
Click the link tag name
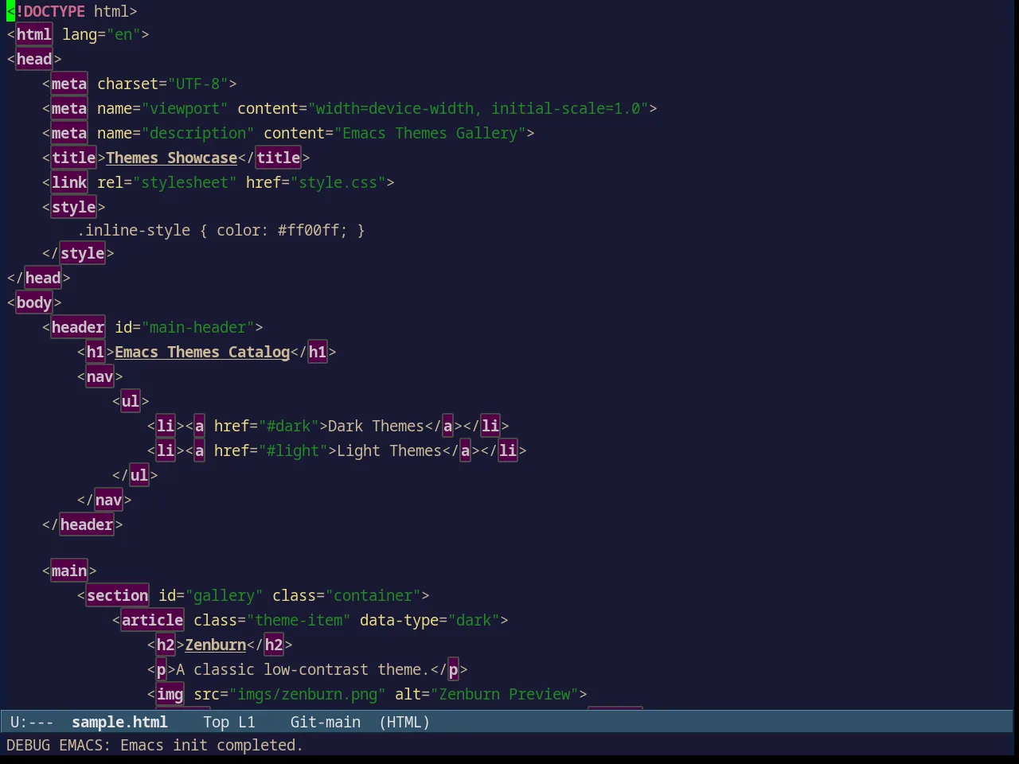coord(69,182)
